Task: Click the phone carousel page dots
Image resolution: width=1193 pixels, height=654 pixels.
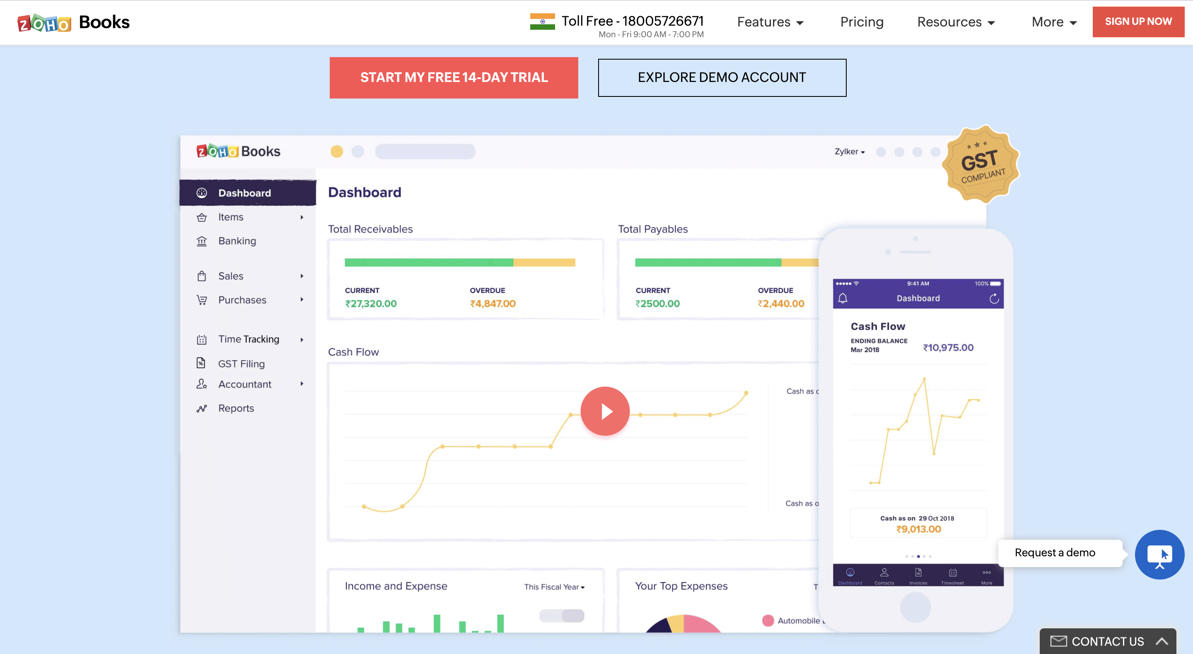Action: click(x=918, y=556)
